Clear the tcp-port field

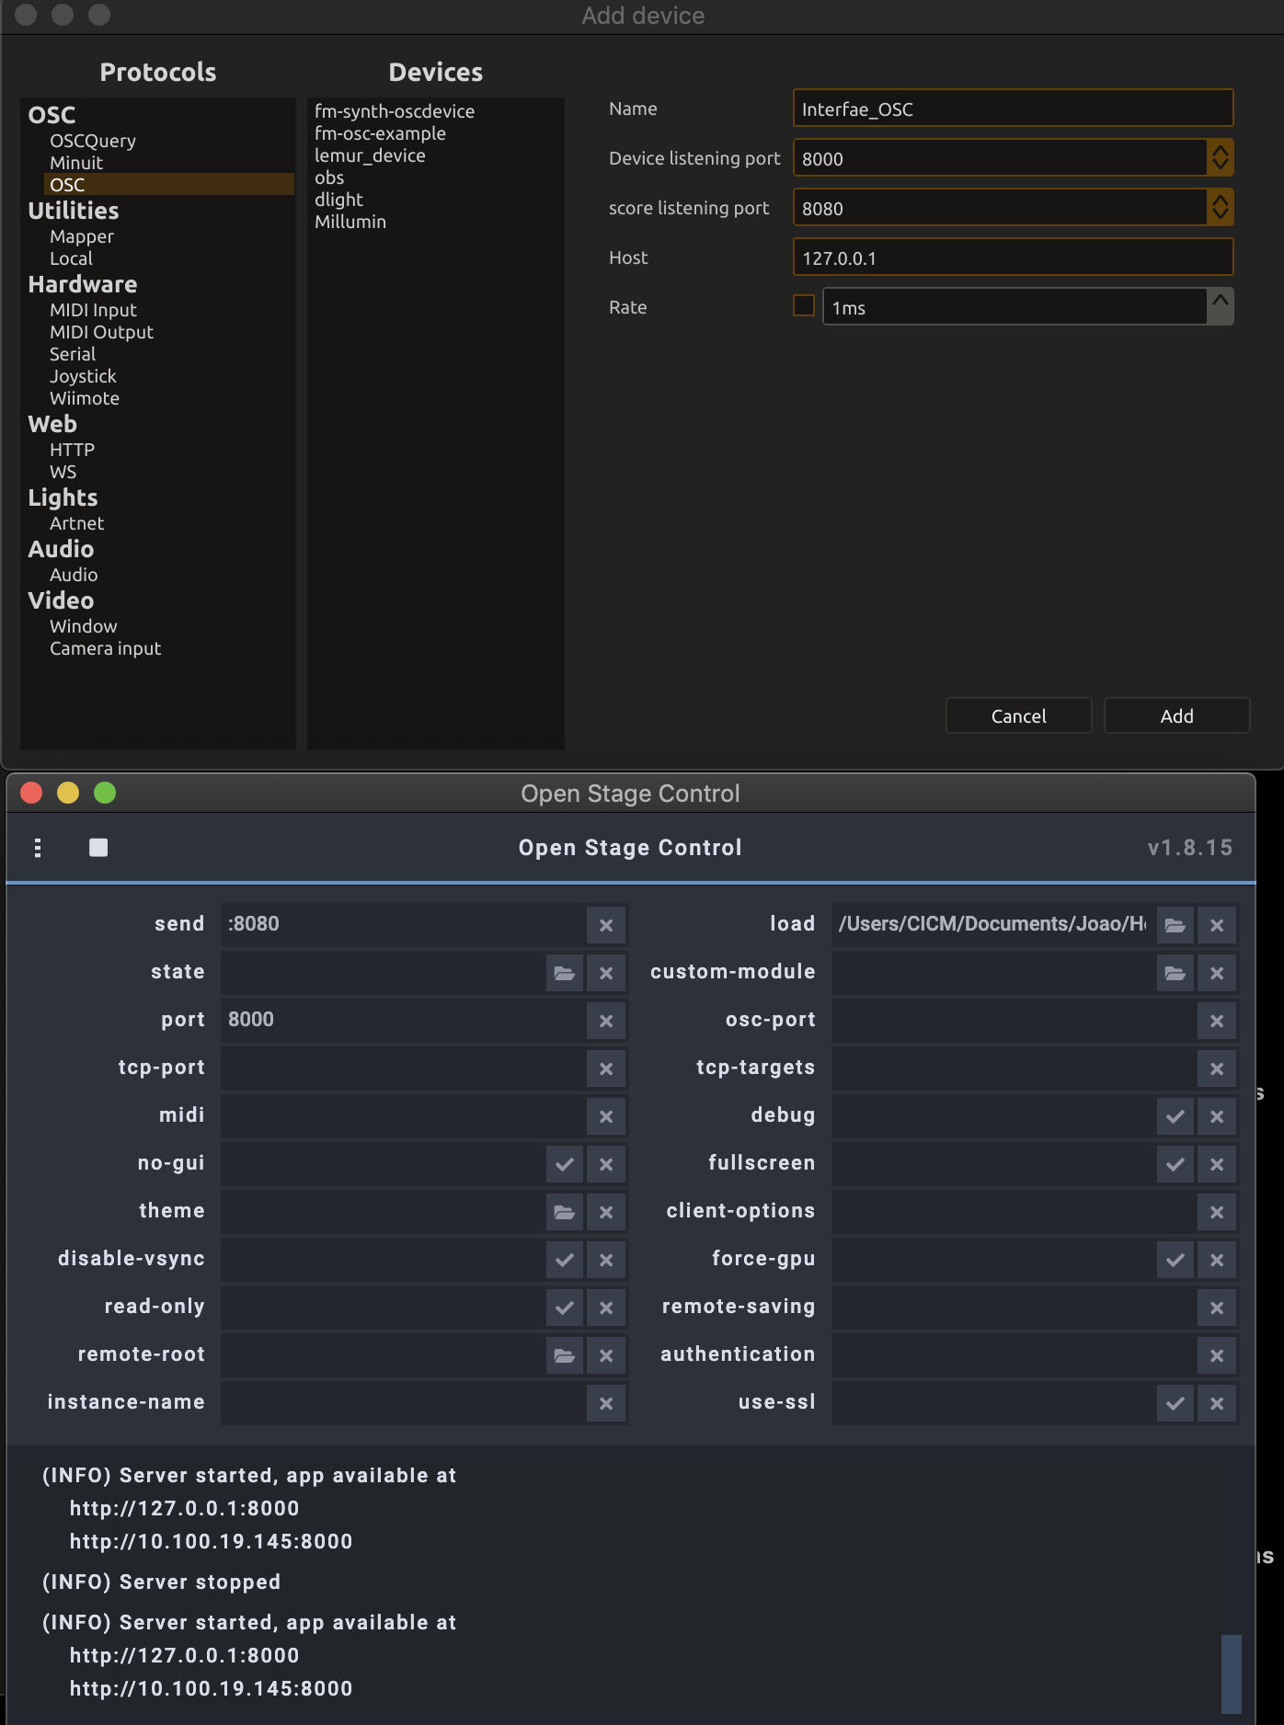606,1068
